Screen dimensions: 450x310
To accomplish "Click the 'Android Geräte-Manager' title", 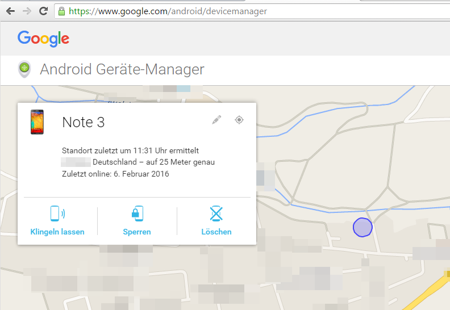I will pos(122,70).
